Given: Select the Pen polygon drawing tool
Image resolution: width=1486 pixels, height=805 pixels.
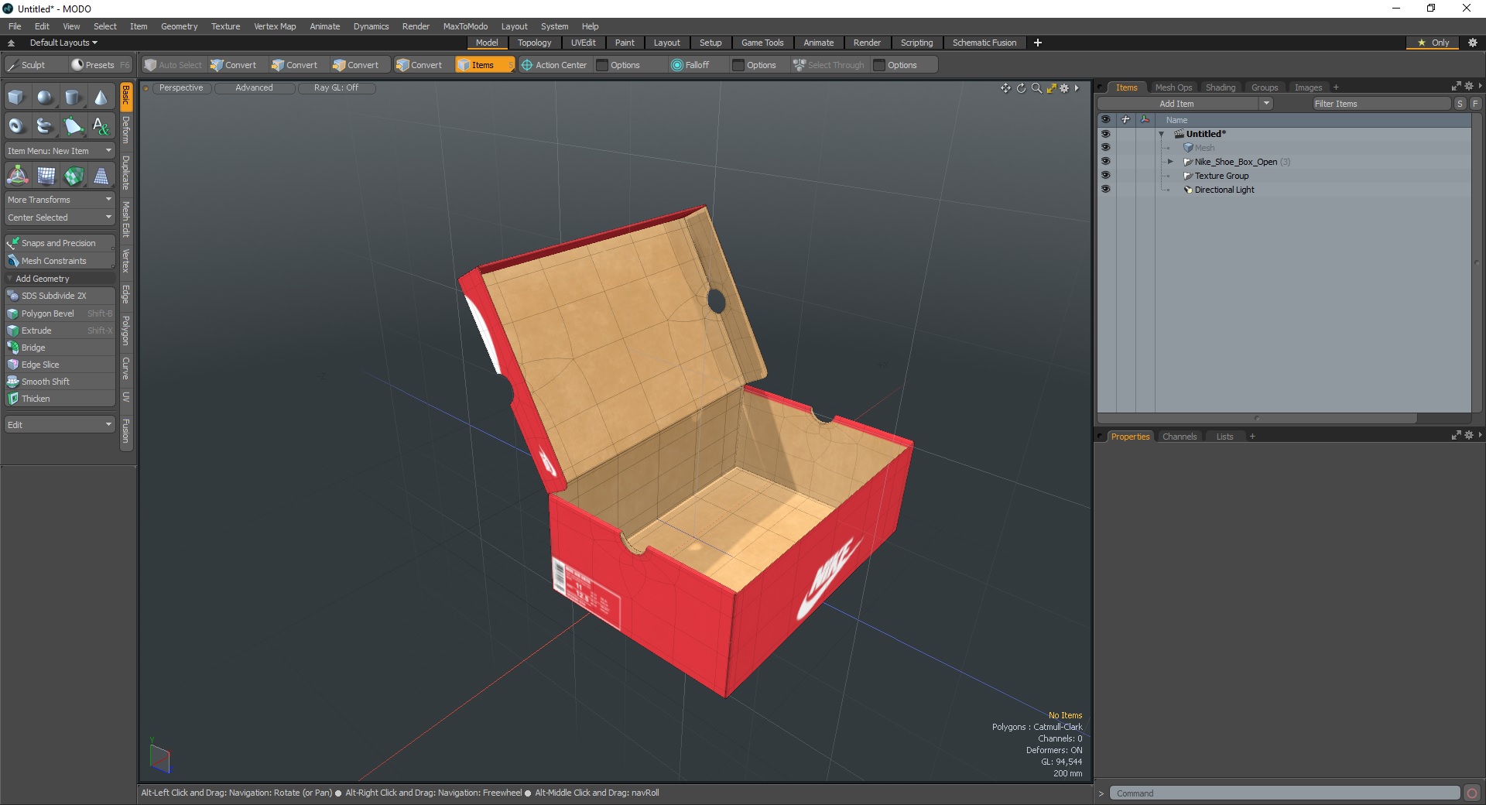Looking at the screenshot, I should [x=73, y=125].
